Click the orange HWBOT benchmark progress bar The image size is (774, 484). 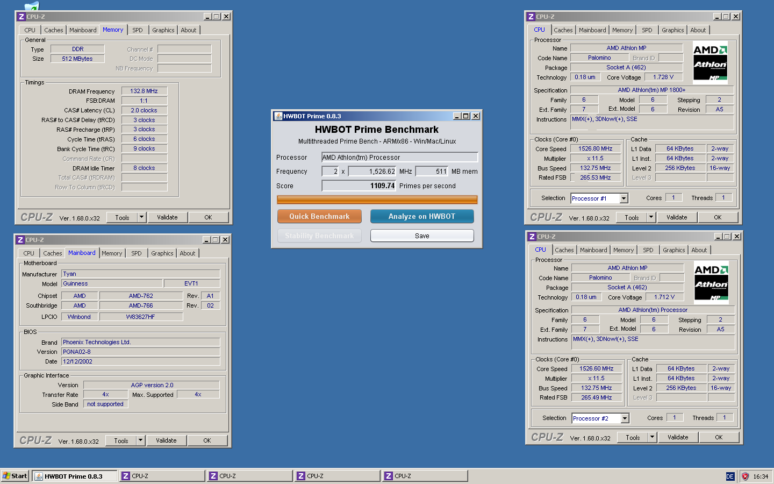[x=377, y=200]
